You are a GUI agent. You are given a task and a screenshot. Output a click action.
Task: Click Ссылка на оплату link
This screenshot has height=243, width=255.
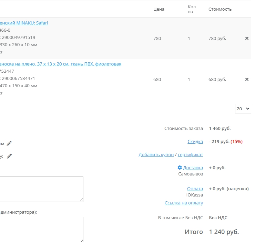184,203
